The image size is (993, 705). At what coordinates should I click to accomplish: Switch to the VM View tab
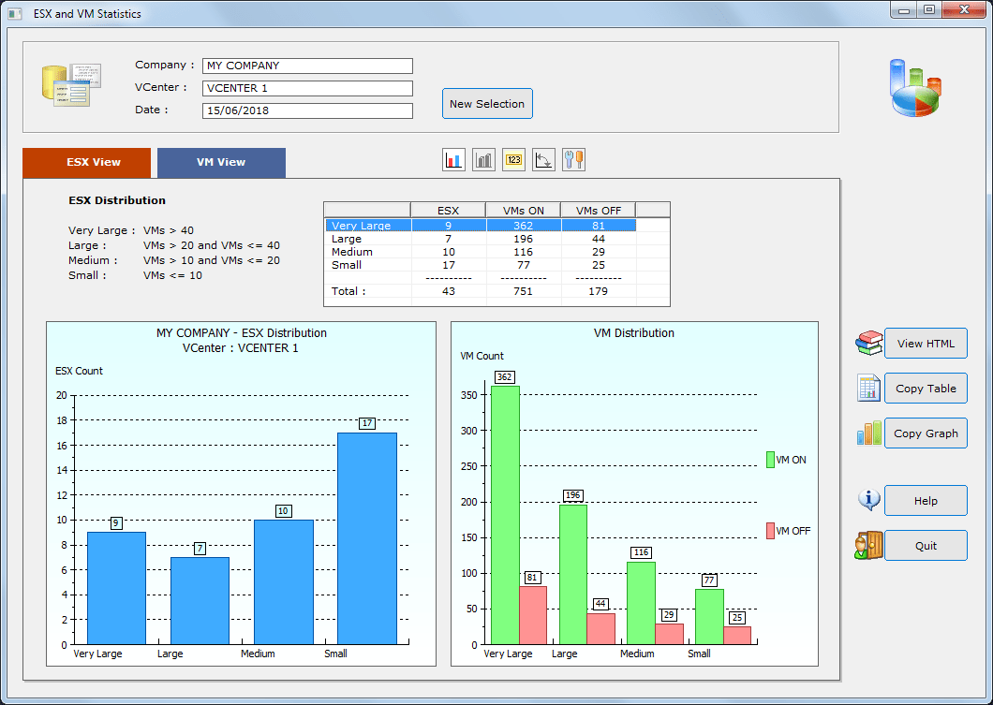point(221,162)
